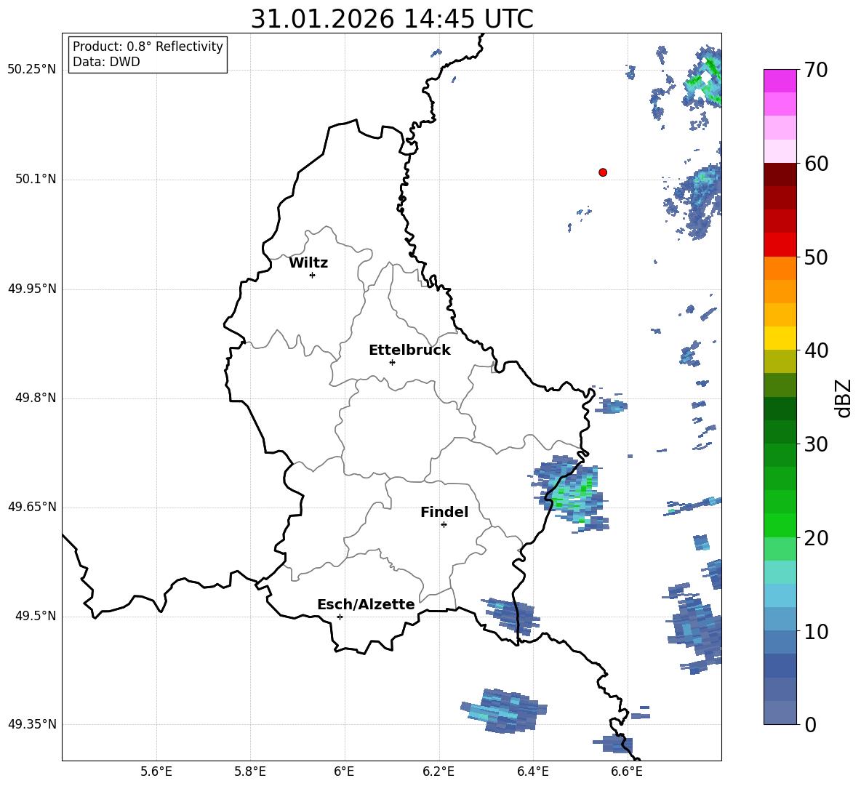
Task: Click the 'Product: 0.8° Reflectivity' text
Action: click(148, 47)
